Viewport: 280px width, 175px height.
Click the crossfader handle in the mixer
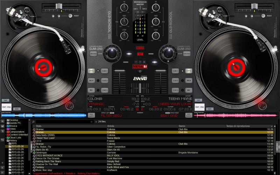tap(140, 88)
